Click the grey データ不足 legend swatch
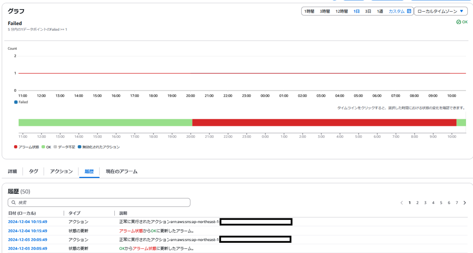This screenshot has height=253, width=473. [x=55, y=147]
